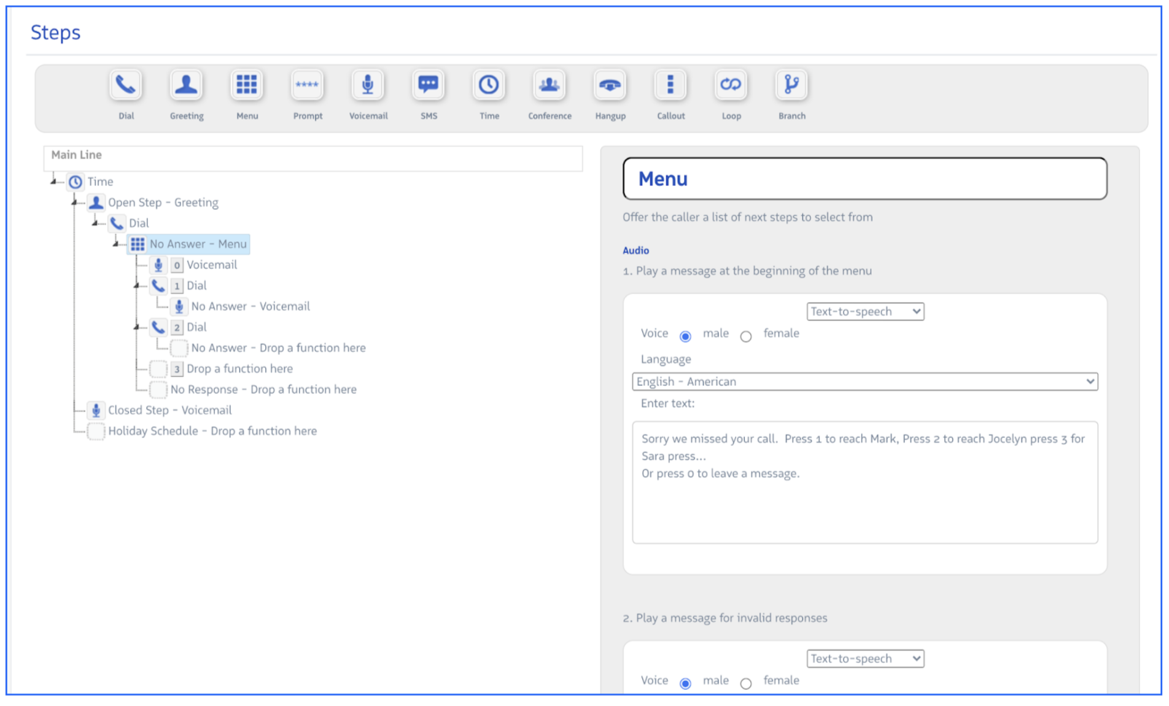Viewport: 1169px width, 706px height.
Task: Pick the Voicemail microphone icon in toolbar
Action: pyautogui.click(x=368, y=85)
